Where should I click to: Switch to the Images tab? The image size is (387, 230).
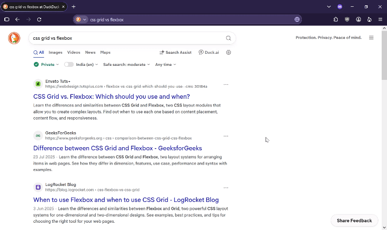coord(56,52)
